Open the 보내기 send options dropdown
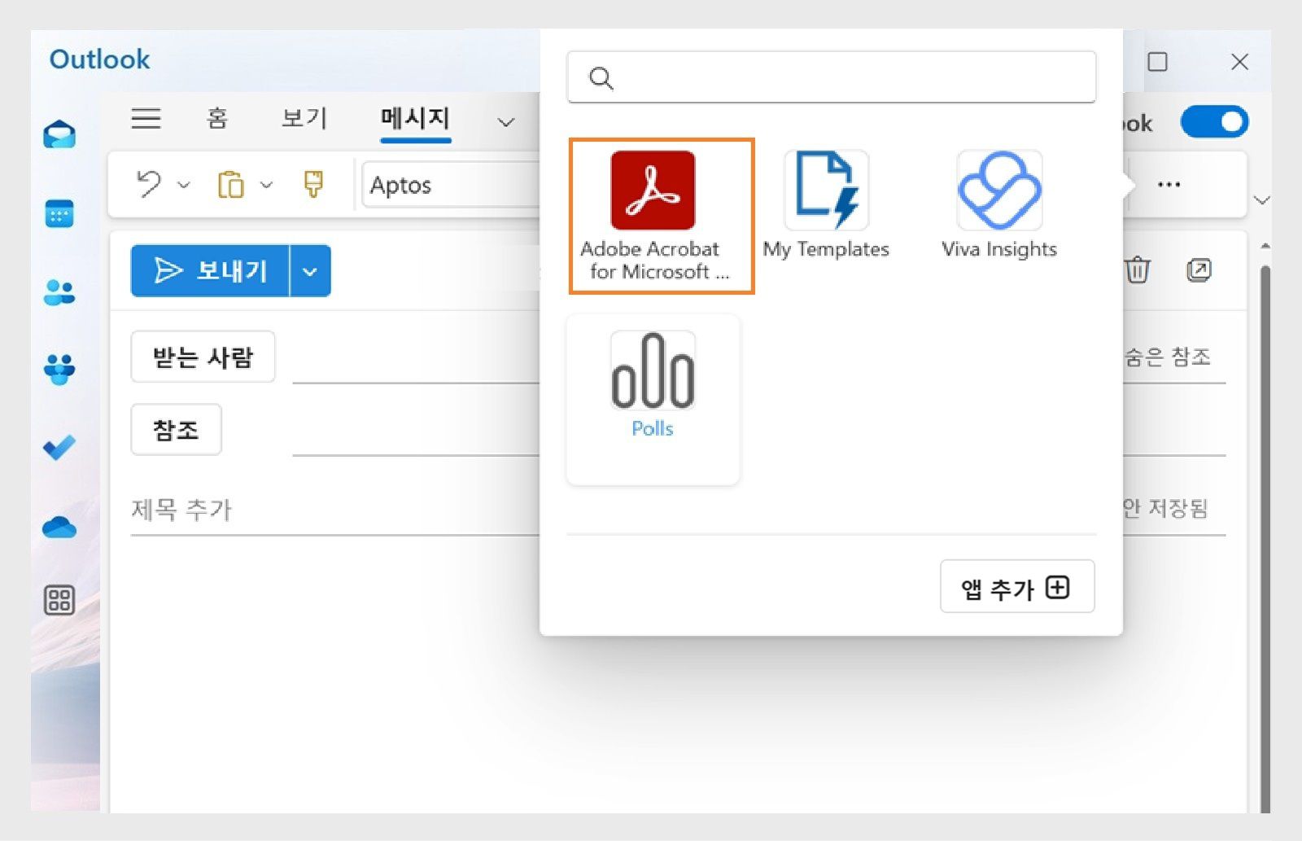The image size is (1302, 841). (x=310, y=271)
